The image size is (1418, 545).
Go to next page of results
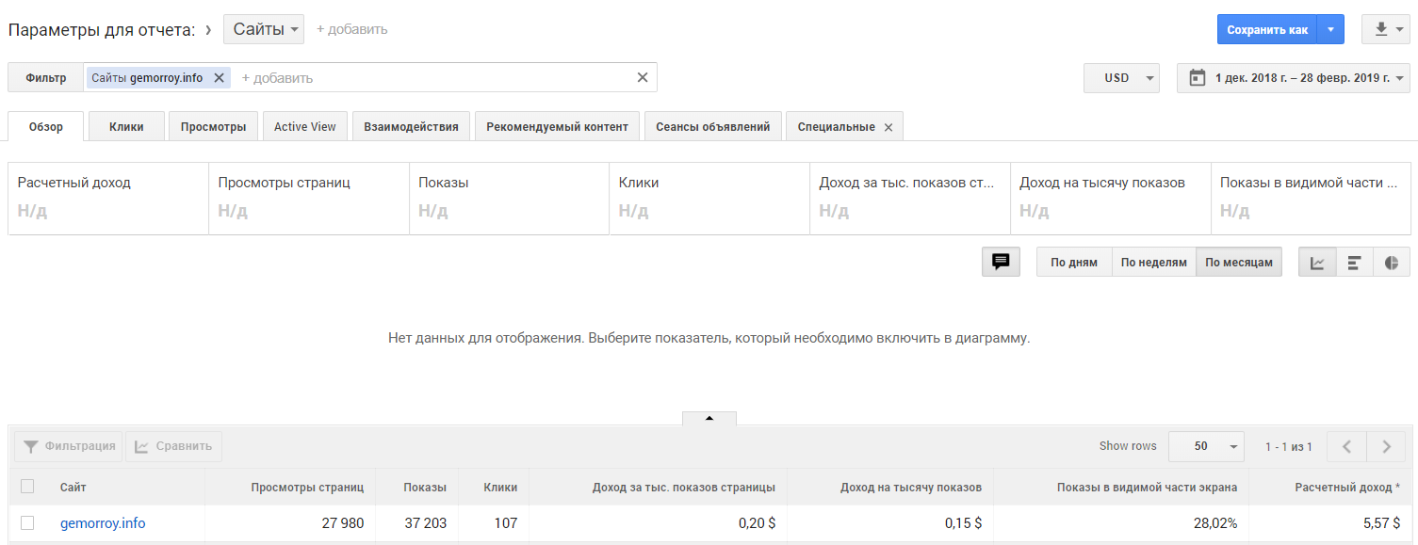click(x=1385, y=446)
